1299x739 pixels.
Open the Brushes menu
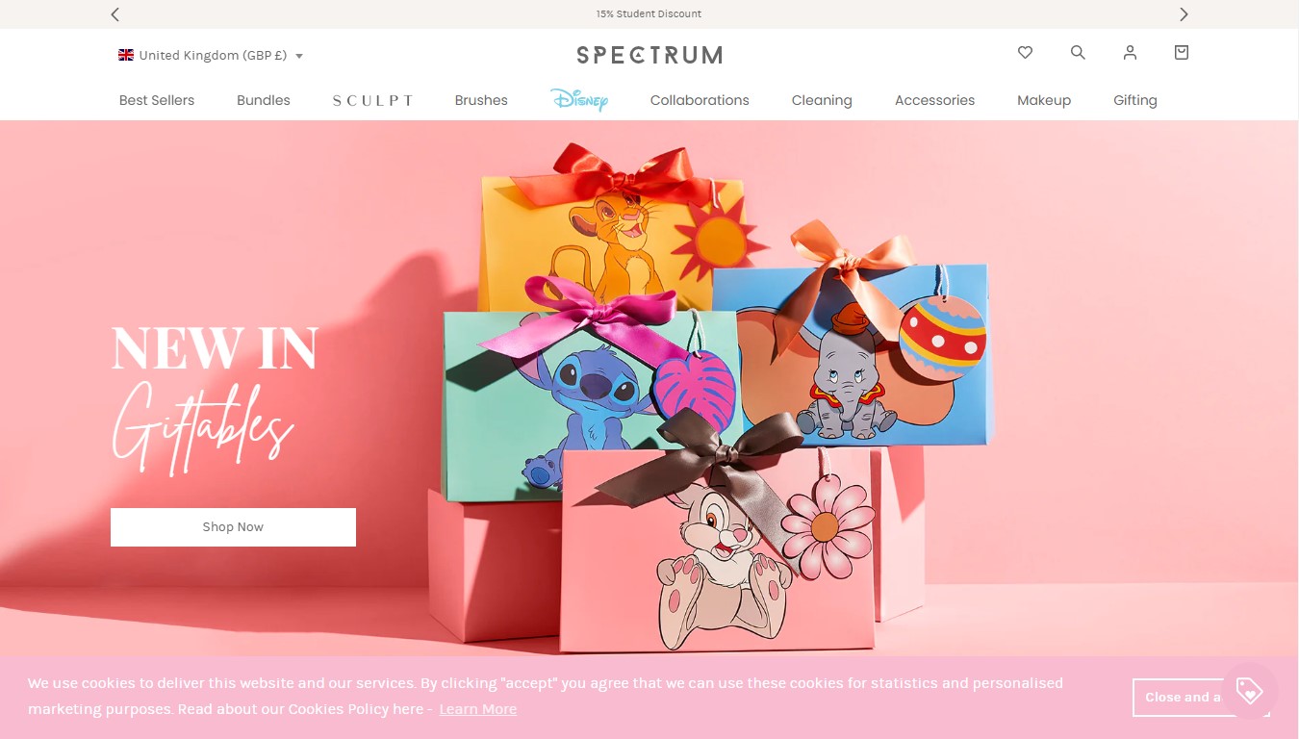point(481,100)
